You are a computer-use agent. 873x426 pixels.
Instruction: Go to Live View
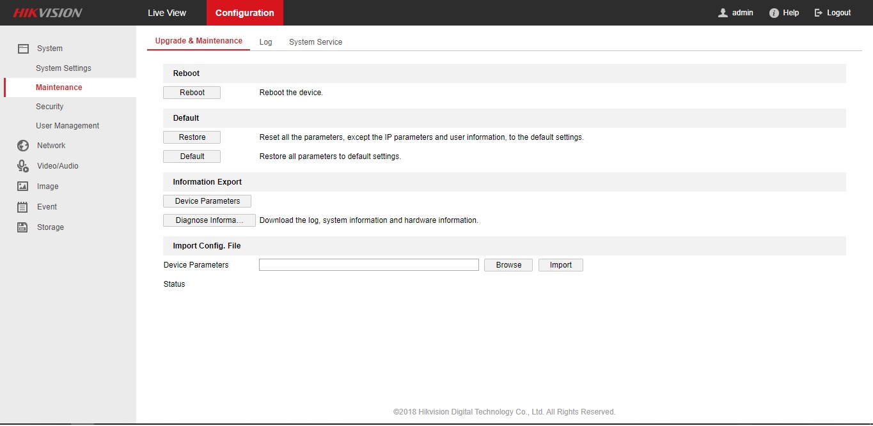(x=167, y=13)
